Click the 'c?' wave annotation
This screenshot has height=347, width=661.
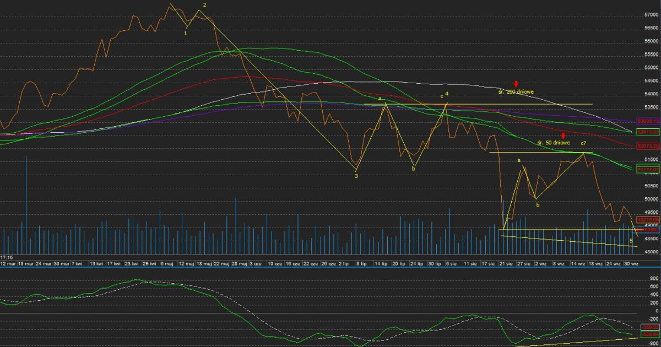(x=582, y=143)
